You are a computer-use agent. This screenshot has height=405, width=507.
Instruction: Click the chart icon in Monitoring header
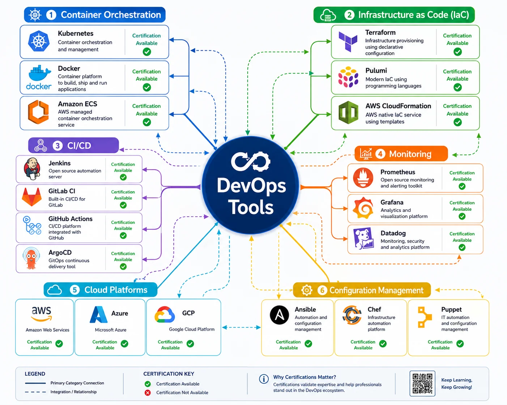coord(366,154)
